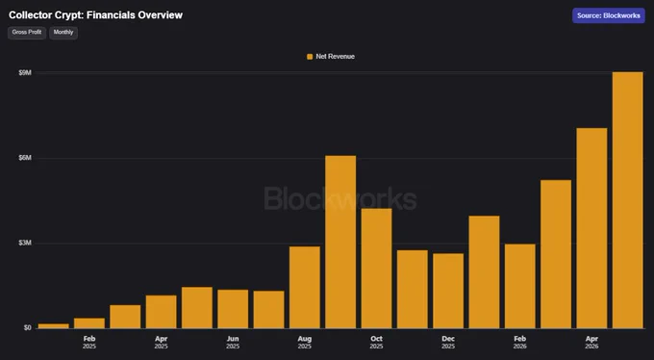Click the Feb 2026 bar
654x360 pixels.
[x=519, y=286]
